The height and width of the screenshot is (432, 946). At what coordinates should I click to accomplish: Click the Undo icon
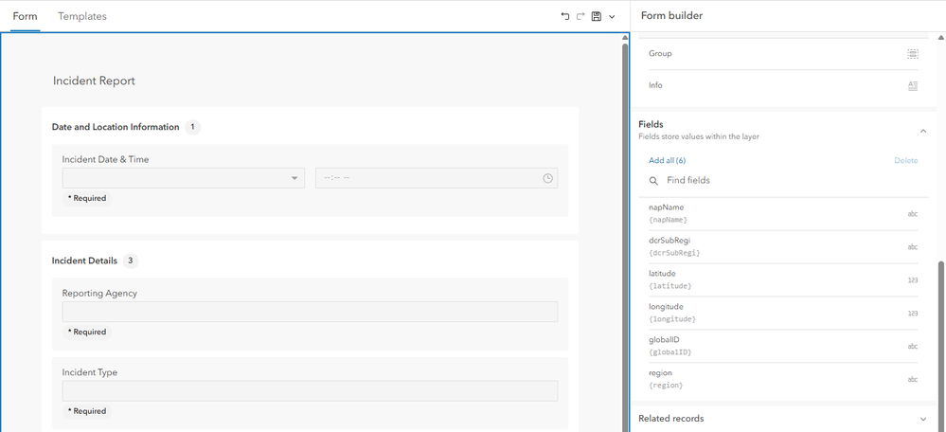pos(565,16)
